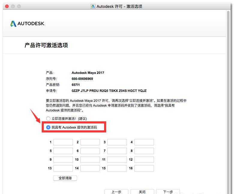Screen dimensions: 234x194
Task: Click activation code field 8
Action: click(144, 151)
